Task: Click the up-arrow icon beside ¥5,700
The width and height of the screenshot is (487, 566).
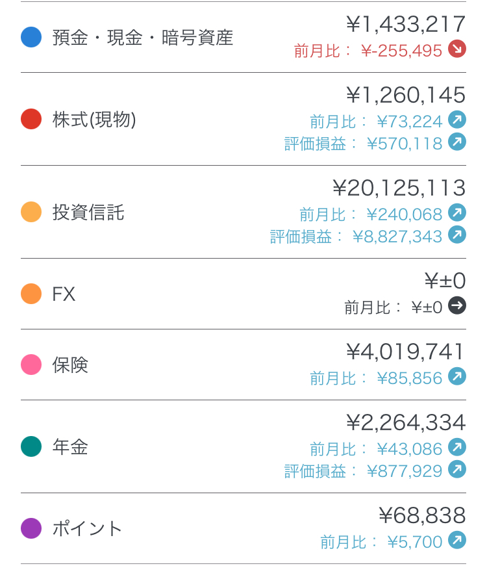Action: click(x=457, y=541)
